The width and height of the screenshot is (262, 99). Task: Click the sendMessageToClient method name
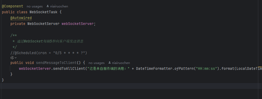point(56,63)
